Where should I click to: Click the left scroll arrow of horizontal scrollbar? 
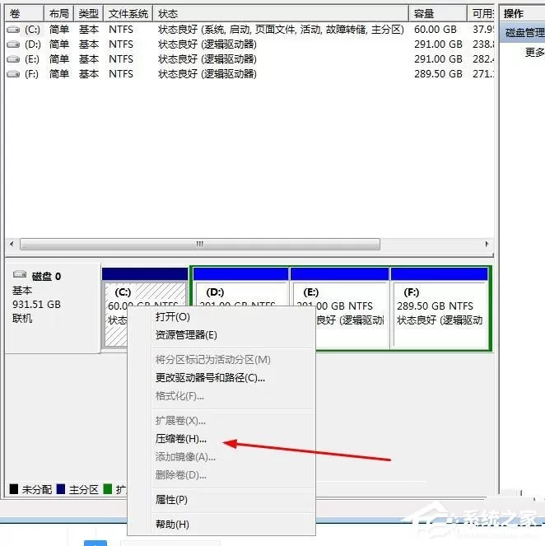click(12, 244)
